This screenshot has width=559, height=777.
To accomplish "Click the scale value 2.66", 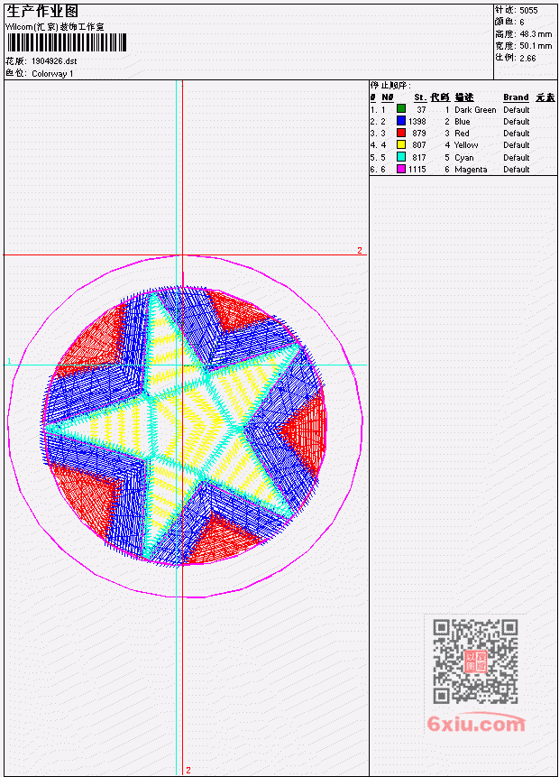I will [x=527, y=59].
